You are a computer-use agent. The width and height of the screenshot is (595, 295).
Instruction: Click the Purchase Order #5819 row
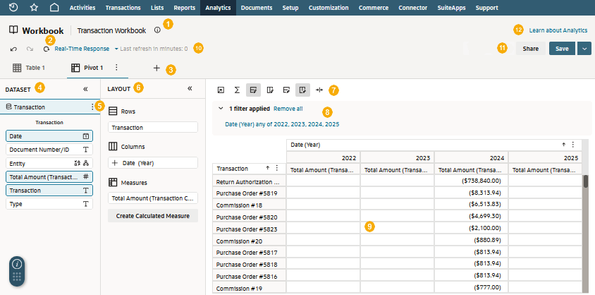tap(250, 193)
